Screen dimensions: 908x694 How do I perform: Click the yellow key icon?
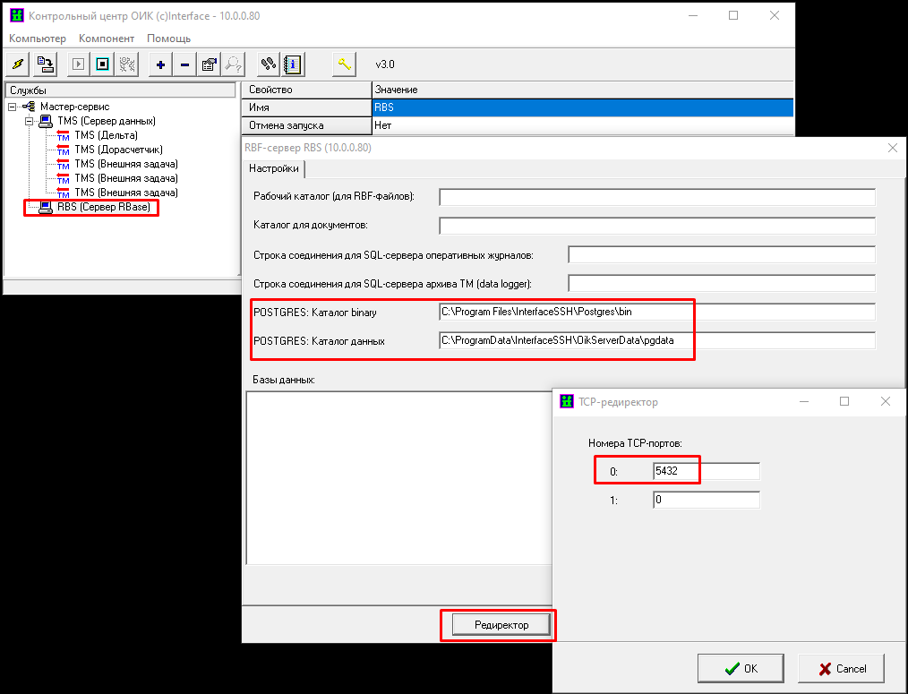click(344, 64)
